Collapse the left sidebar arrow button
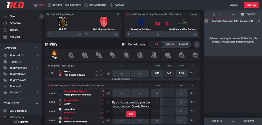This screenshot has height=125, width=262. click(x=42, y=16)
